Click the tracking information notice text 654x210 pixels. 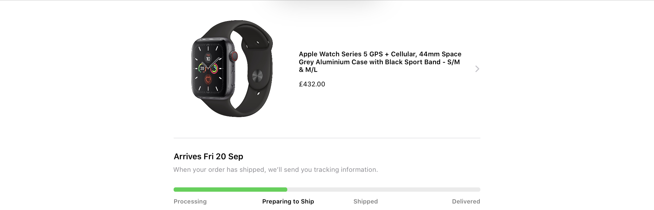tap(276, 170)
